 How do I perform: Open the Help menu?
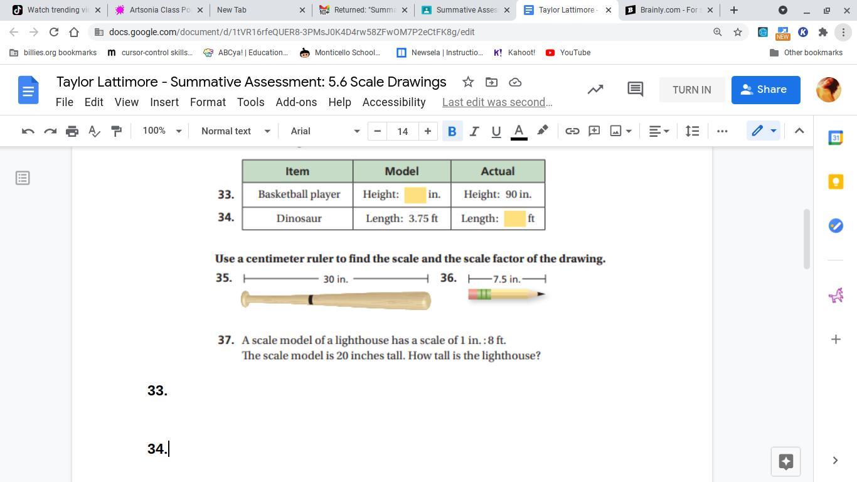click(339, 102)
